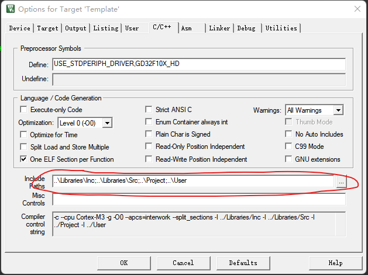Open the Output tab
This screenshot has width=368, height=275.
point(75,29)
